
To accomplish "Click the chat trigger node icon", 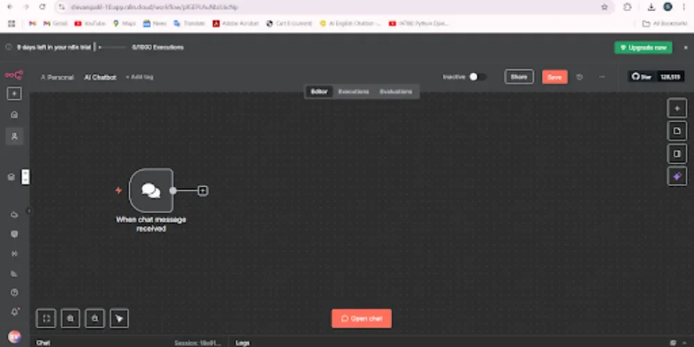I will (x=151, y=190).
